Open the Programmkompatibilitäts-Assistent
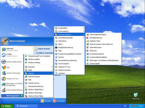Viewport: 145px width, 108px height. pos(69,54)
